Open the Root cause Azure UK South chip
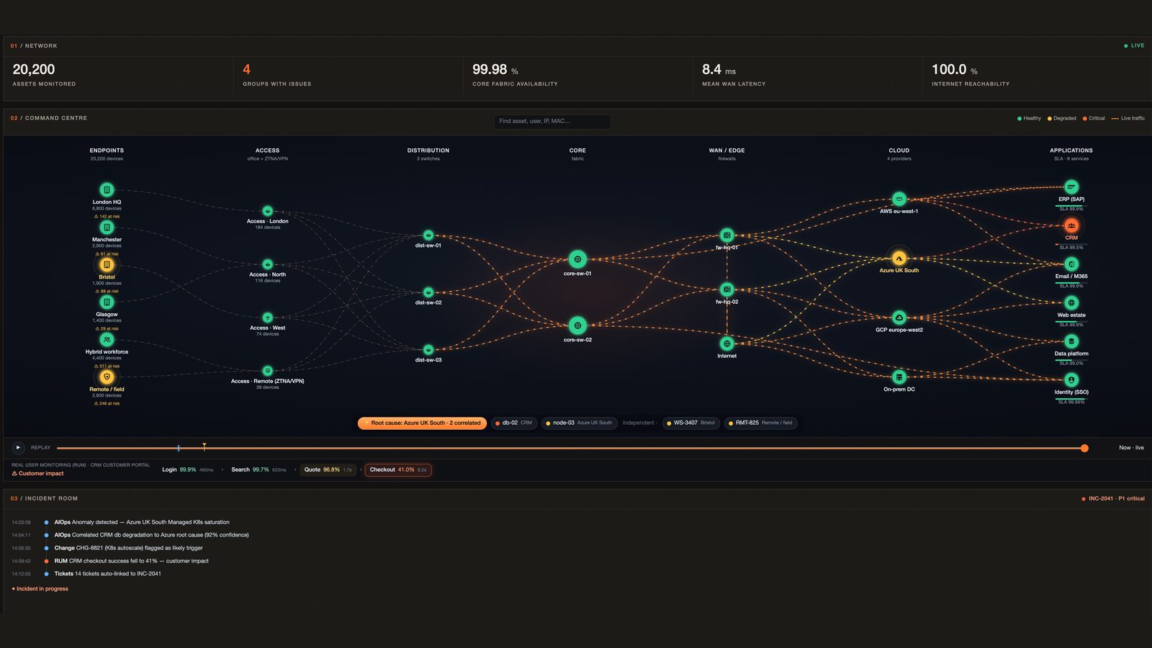 [422, 423]
